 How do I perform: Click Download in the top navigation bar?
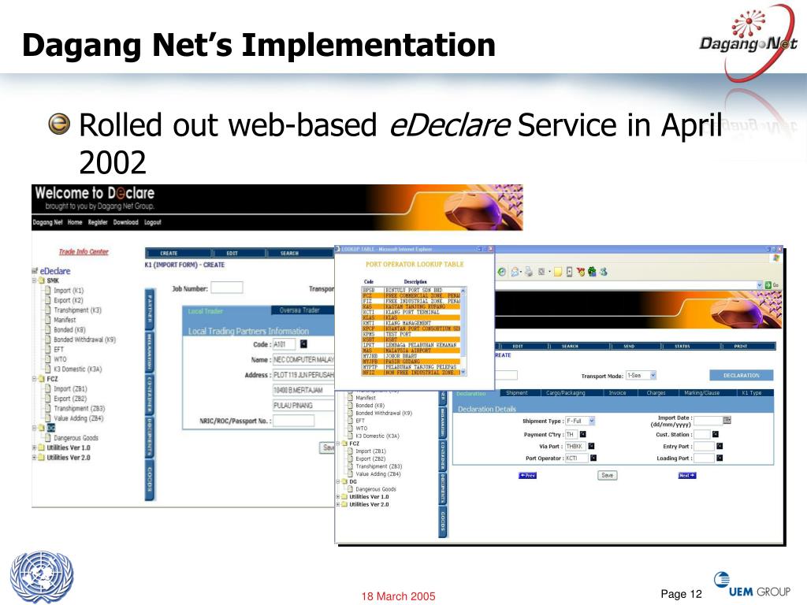(x=125, y=222)
